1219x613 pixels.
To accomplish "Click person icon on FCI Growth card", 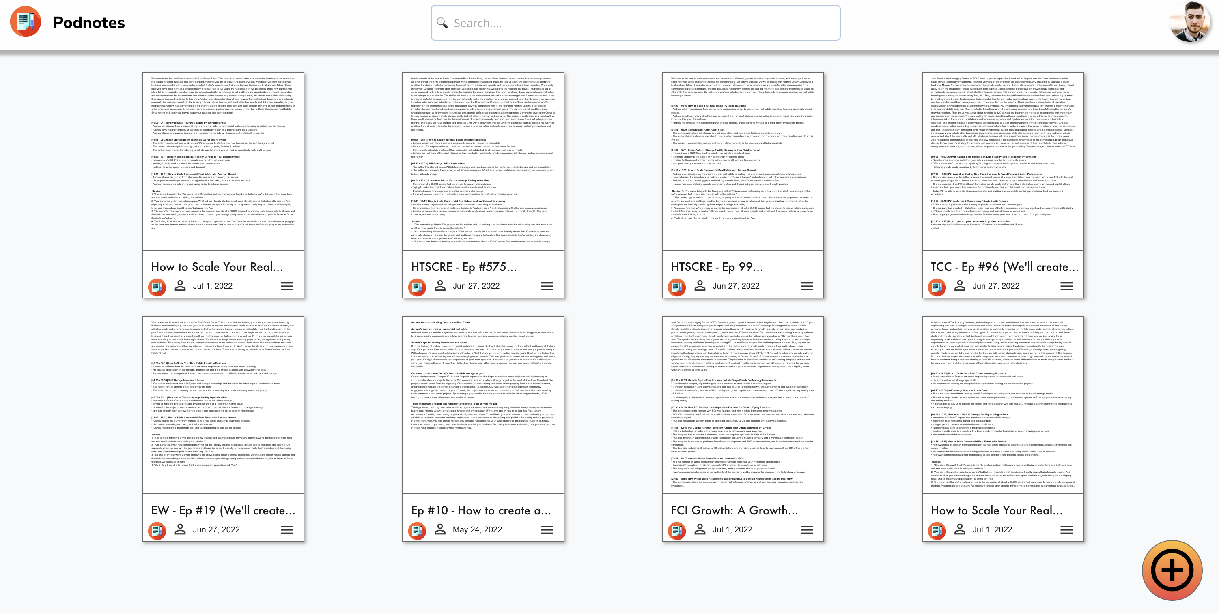I will 700,529.
